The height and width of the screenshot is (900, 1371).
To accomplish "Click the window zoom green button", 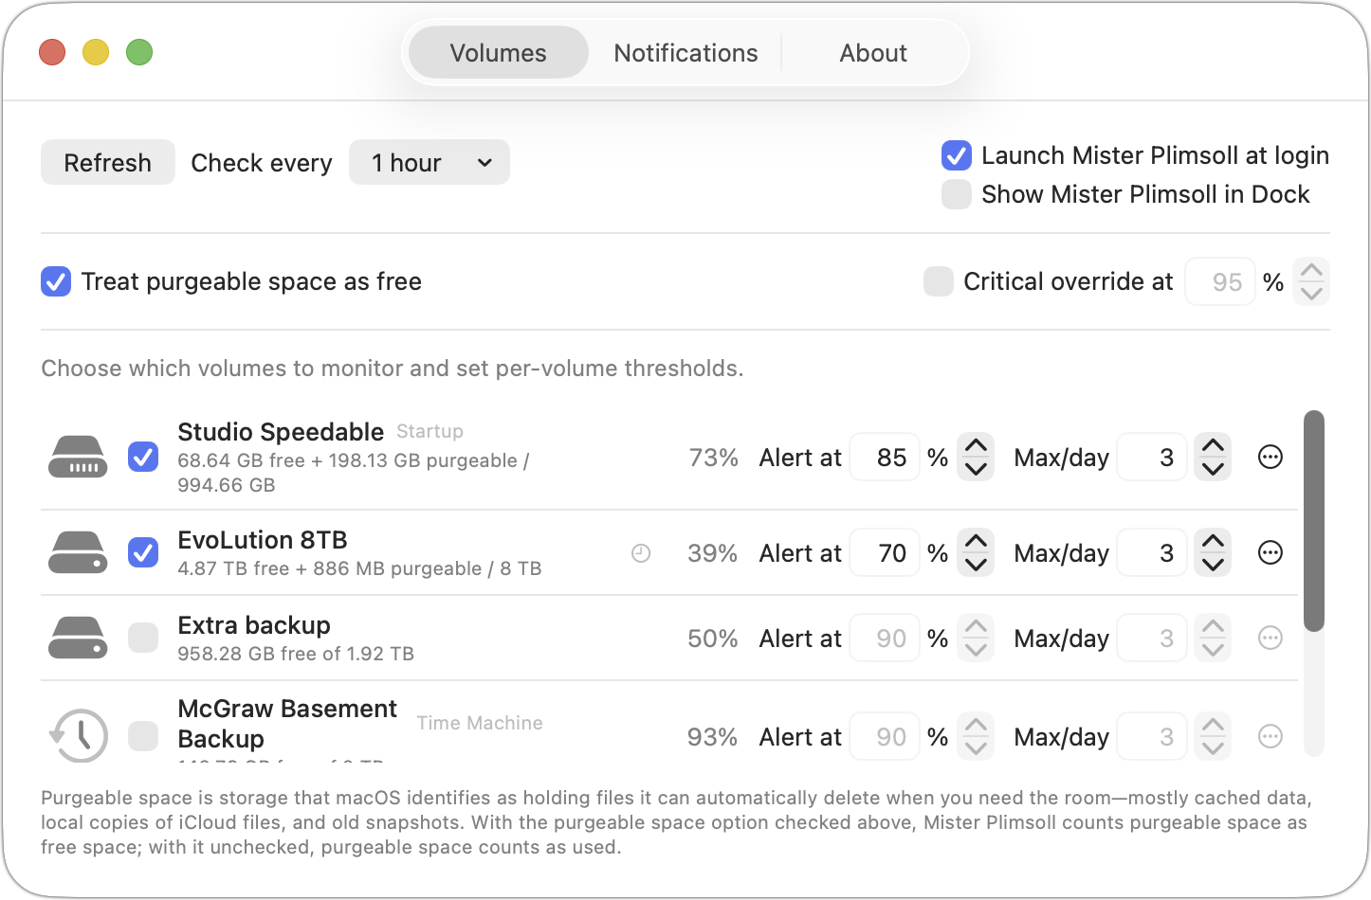I will [139, 52].
